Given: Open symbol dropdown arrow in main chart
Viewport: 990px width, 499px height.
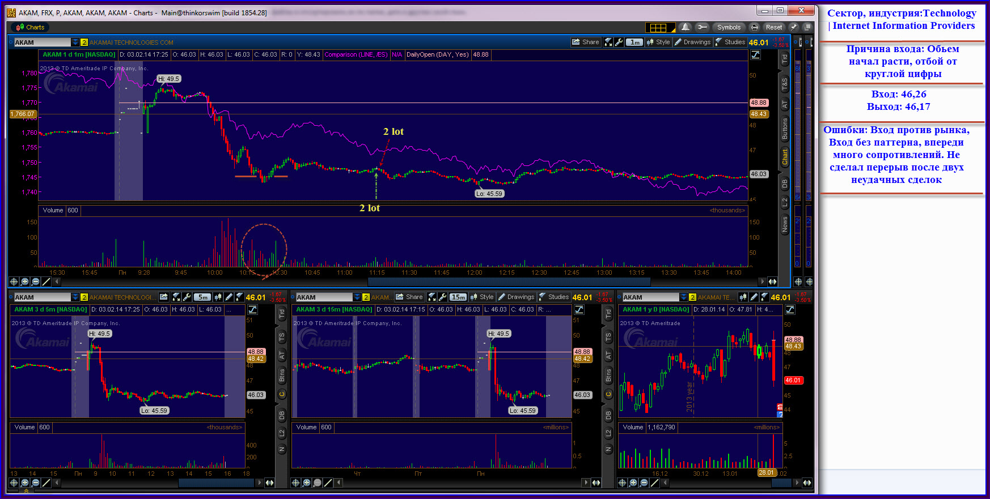Looking at the screenshot, I should point(75,42).
